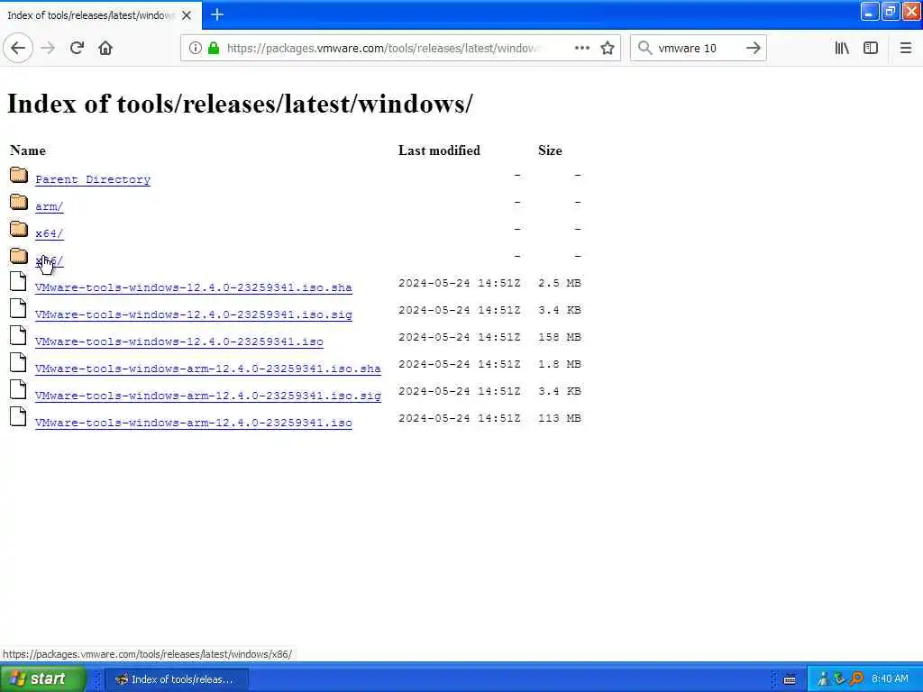923x692 pixels.
Task: Download VMware-tools-windows-12.4.0-23259341.iso.sha
Action: [x=194, y=287]
